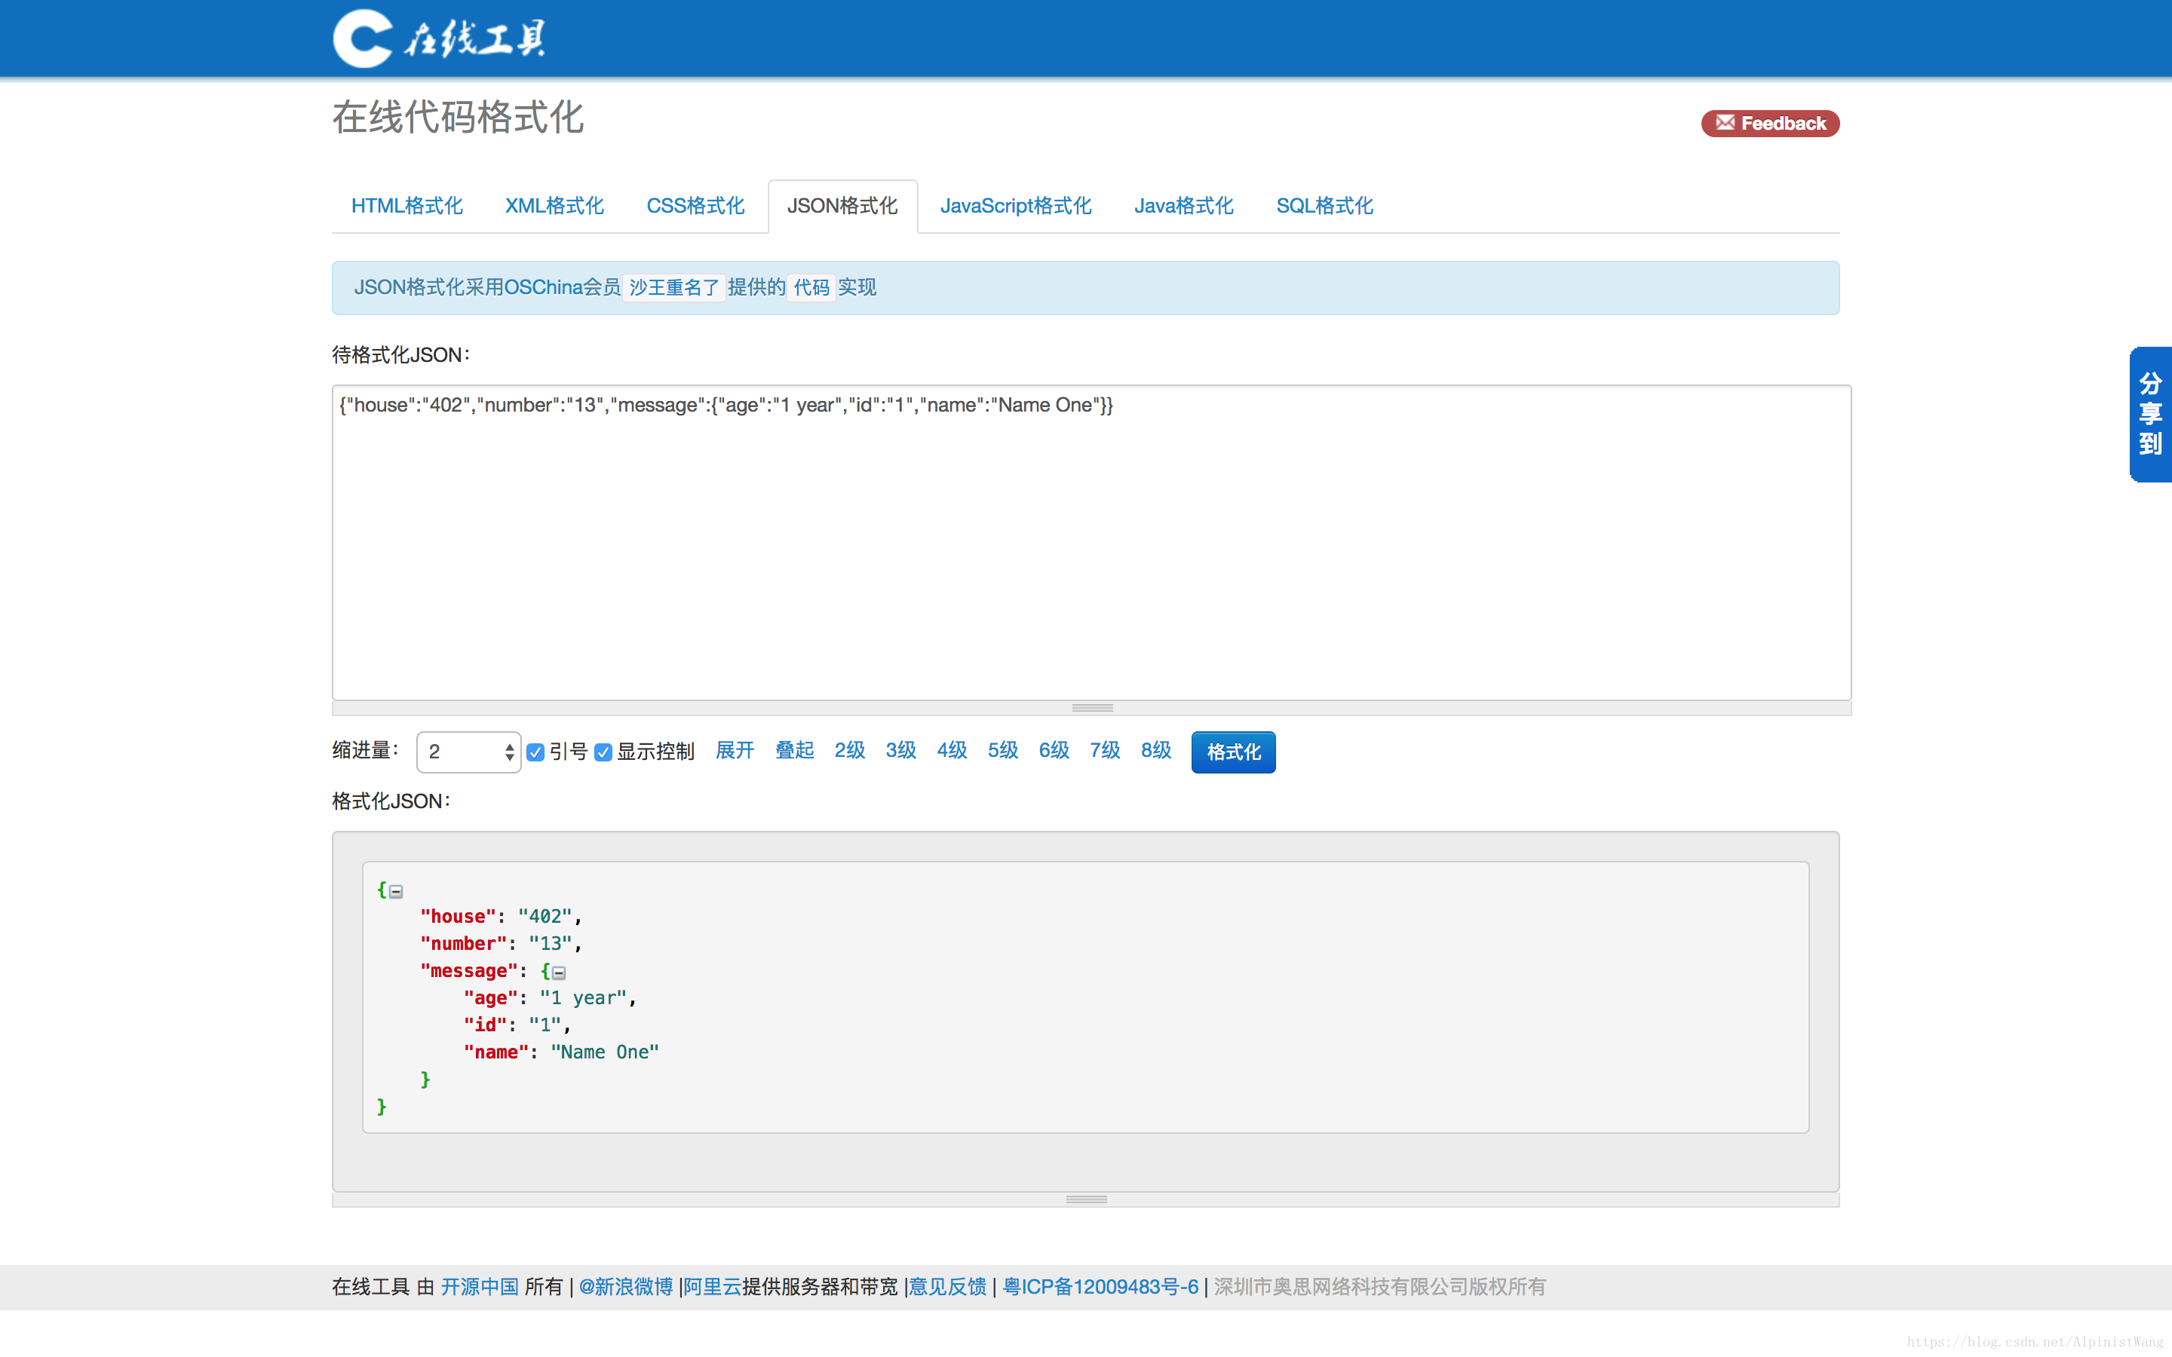Switch to the HTML格式化 tab

pos(406,206)
